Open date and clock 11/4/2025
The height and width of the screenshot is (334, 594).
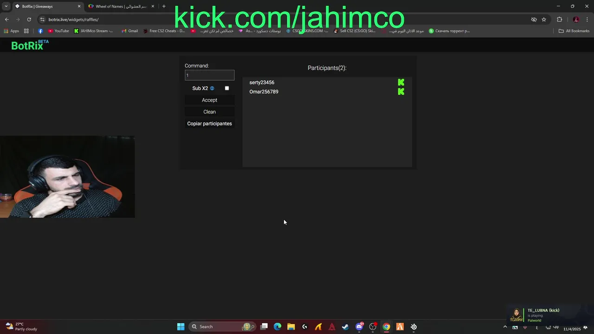572,329
